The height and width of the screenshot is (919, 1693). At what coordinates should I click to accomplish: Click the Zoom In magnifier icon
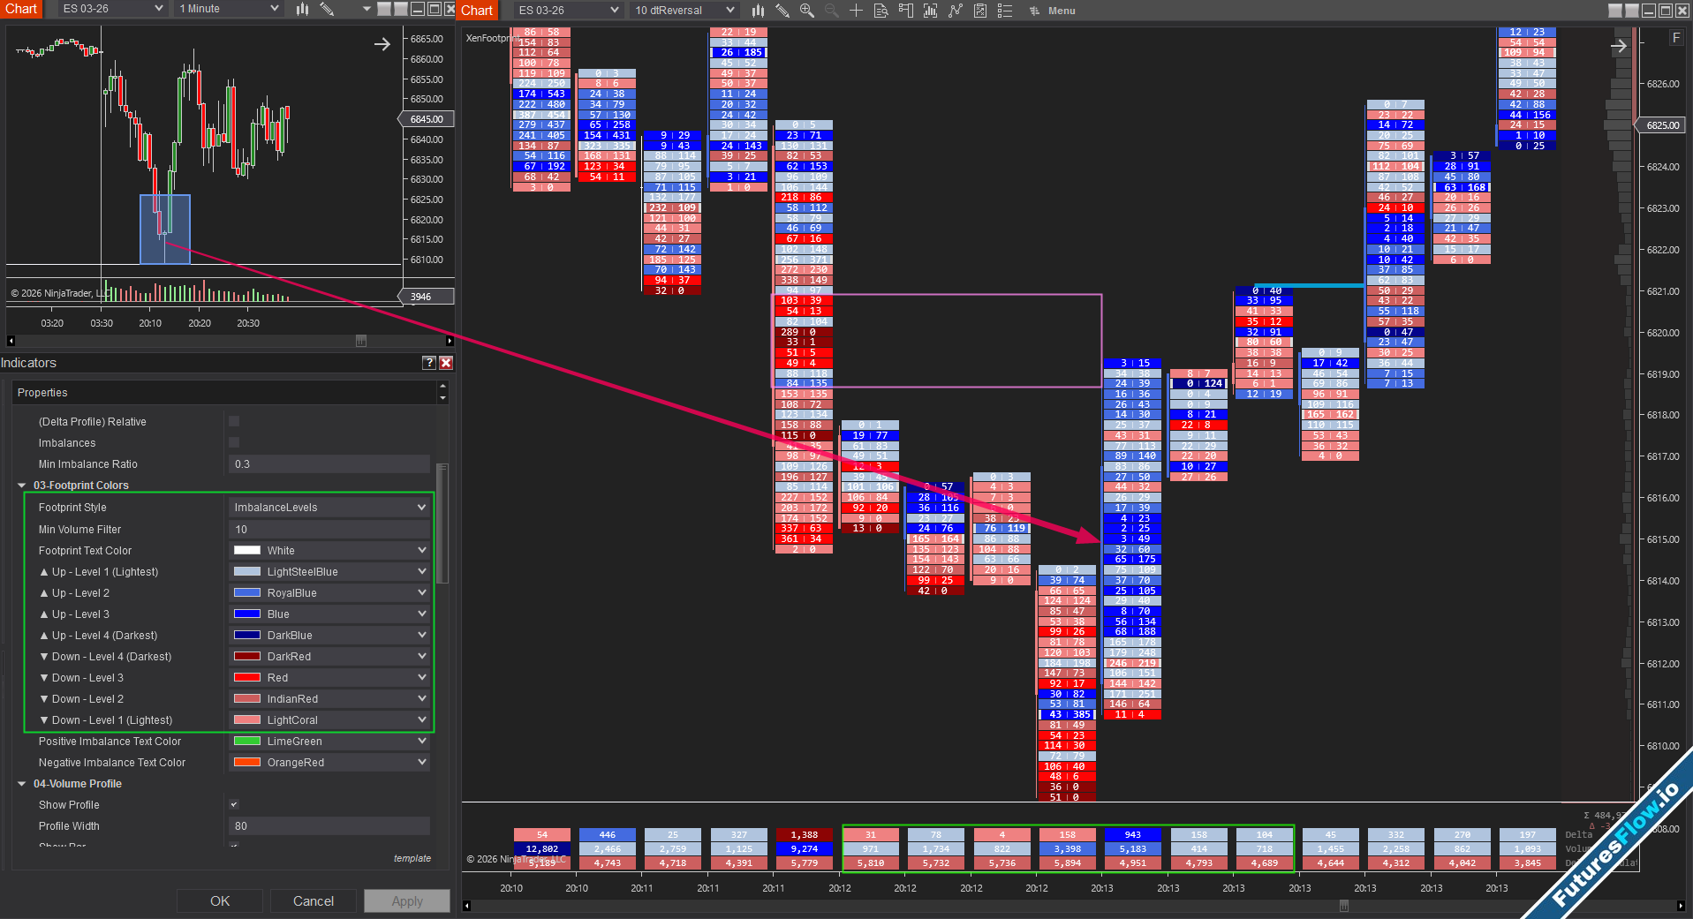coord(806,11)
